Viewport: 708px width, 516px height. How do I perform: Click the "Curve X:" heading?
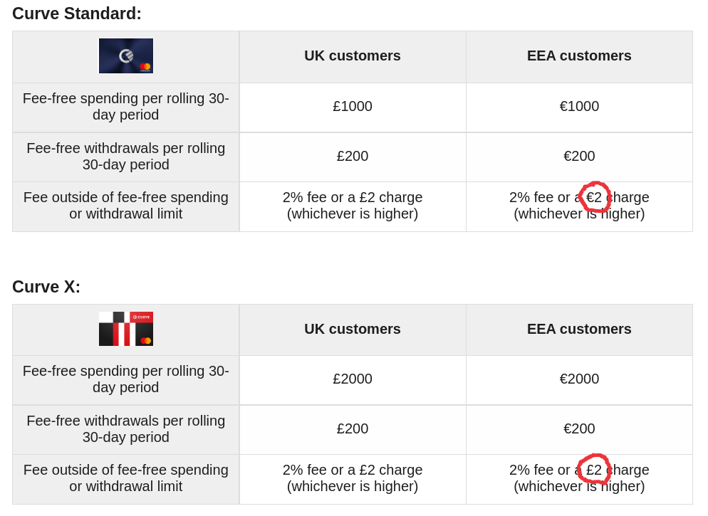[46, 287]
